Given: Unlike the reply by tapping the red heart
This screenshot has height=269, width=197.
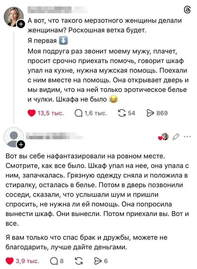Looking at the screenshot, I should pos(10,260).
